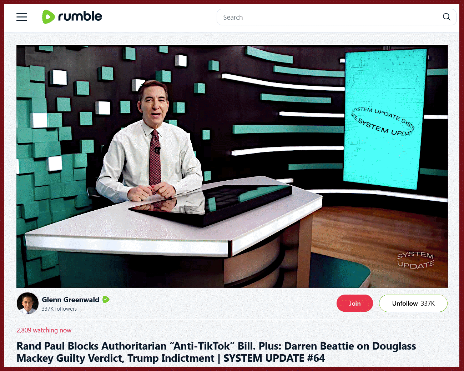The image size is (464, 371).
Task: Open the hamburger navigation menu
Action: coord(22,17)
